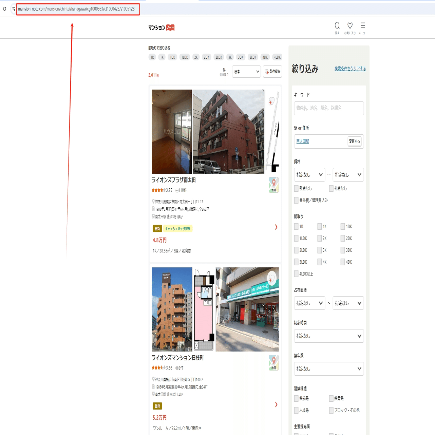Tick the 木造系 structure checkbox

tap(296, 410)
